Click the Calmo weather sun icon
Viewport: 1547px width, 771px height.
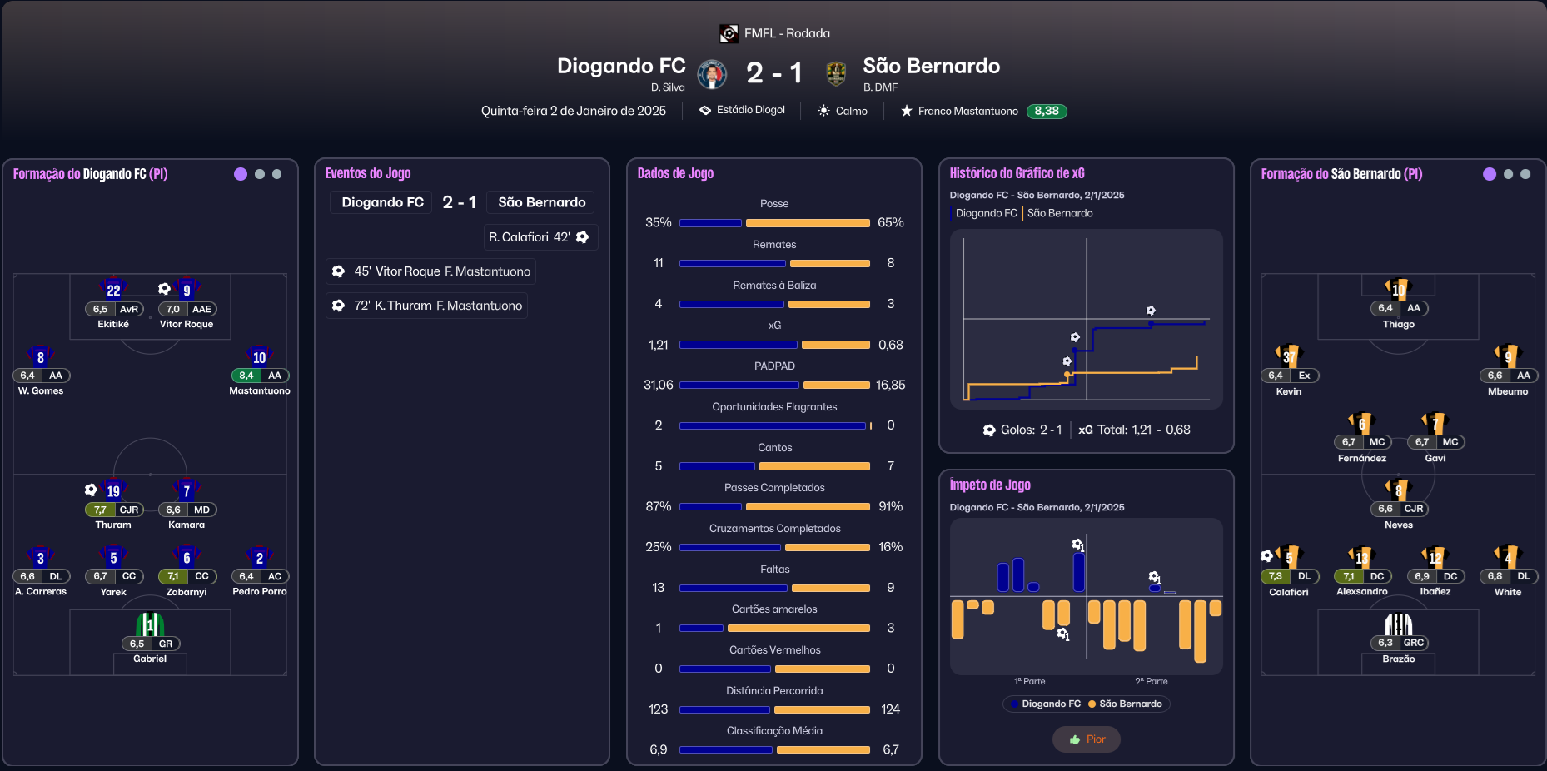coord(823,111)
